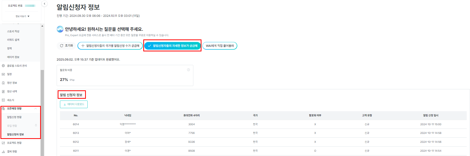Click the globe icon for 글로벌 스토리 관리
Screen dimensions: 470x156
[x=3, y=66]
